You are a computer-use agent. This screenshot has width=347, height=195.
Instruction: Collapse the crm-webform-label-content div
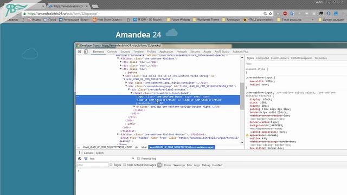[129, 89]
